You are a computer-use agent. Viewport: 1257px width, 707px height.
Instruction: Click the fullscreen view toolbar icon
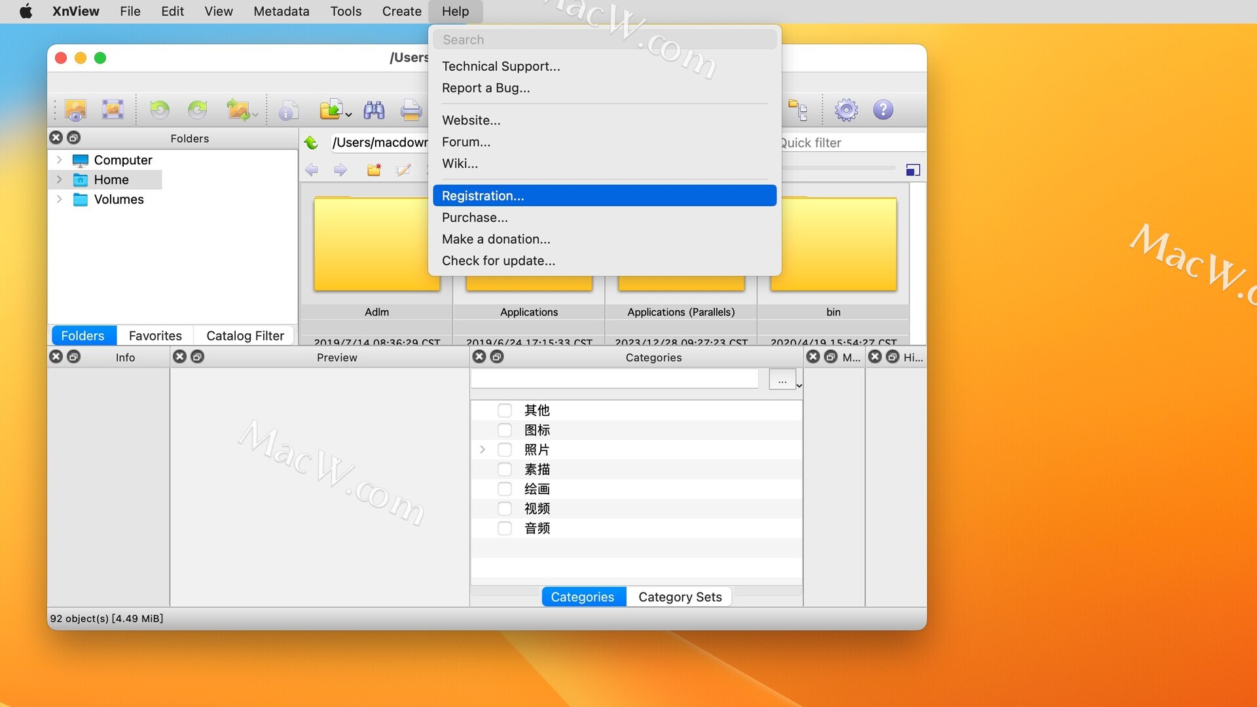coord(113,109)
